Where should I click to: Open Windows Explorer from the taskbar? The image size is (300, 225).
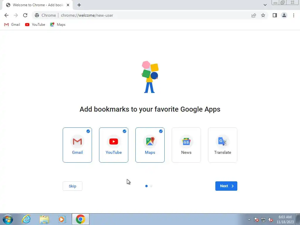pos(44,219)
